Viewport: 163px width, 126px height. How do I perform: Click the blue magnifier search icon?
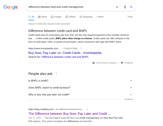point(131,7)
